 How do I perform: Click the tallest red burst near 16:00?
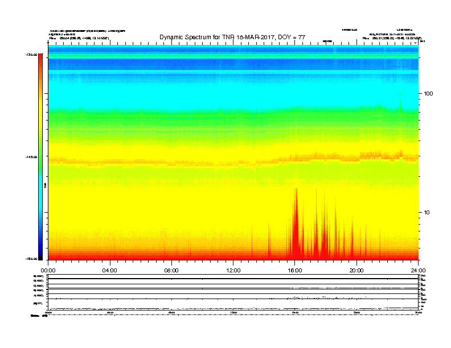[x=296, y=224]
